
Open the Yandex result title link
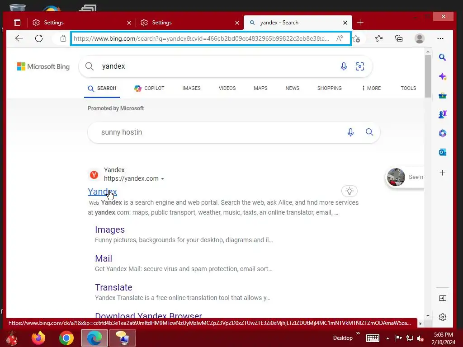pos(102,192)
